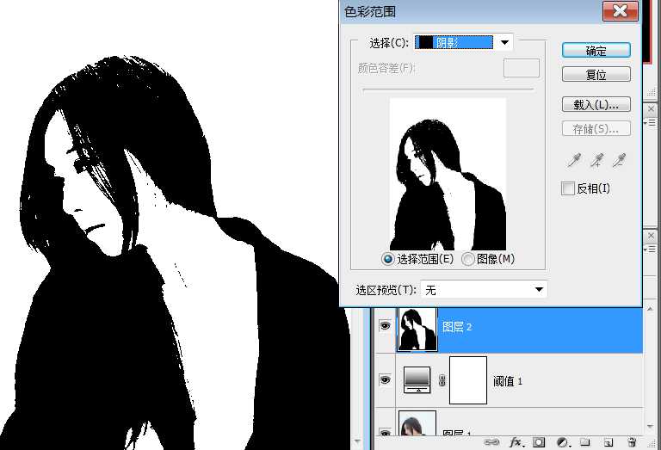Image resolution: width=661 pixels, height=450 pixels.
Task: Create a new layer group
Action: point(584,442)
